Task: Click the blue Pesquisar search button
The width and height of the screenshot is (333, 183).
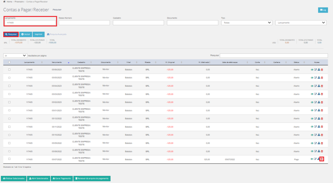Action: pyautogui.click(x=11, y=34)
